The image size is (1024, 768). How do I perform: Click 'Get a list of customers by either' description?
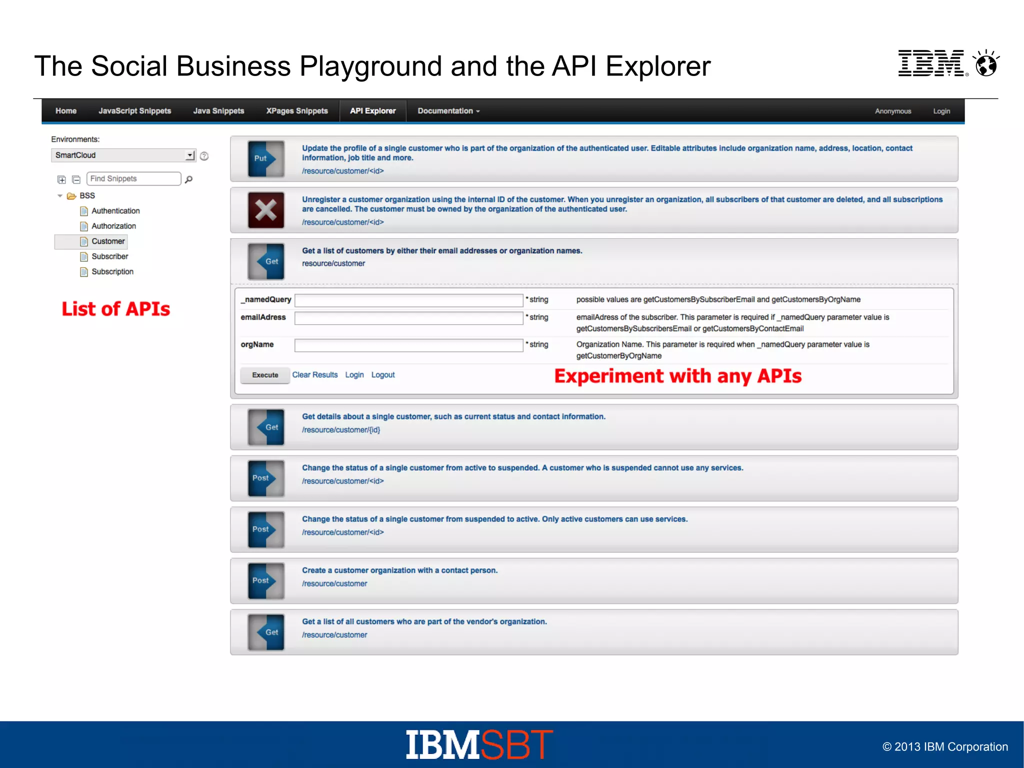tap(442, 251)
